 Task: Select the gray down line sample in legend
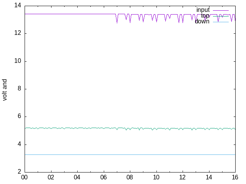pyautogui.click(x=221, y=21)
